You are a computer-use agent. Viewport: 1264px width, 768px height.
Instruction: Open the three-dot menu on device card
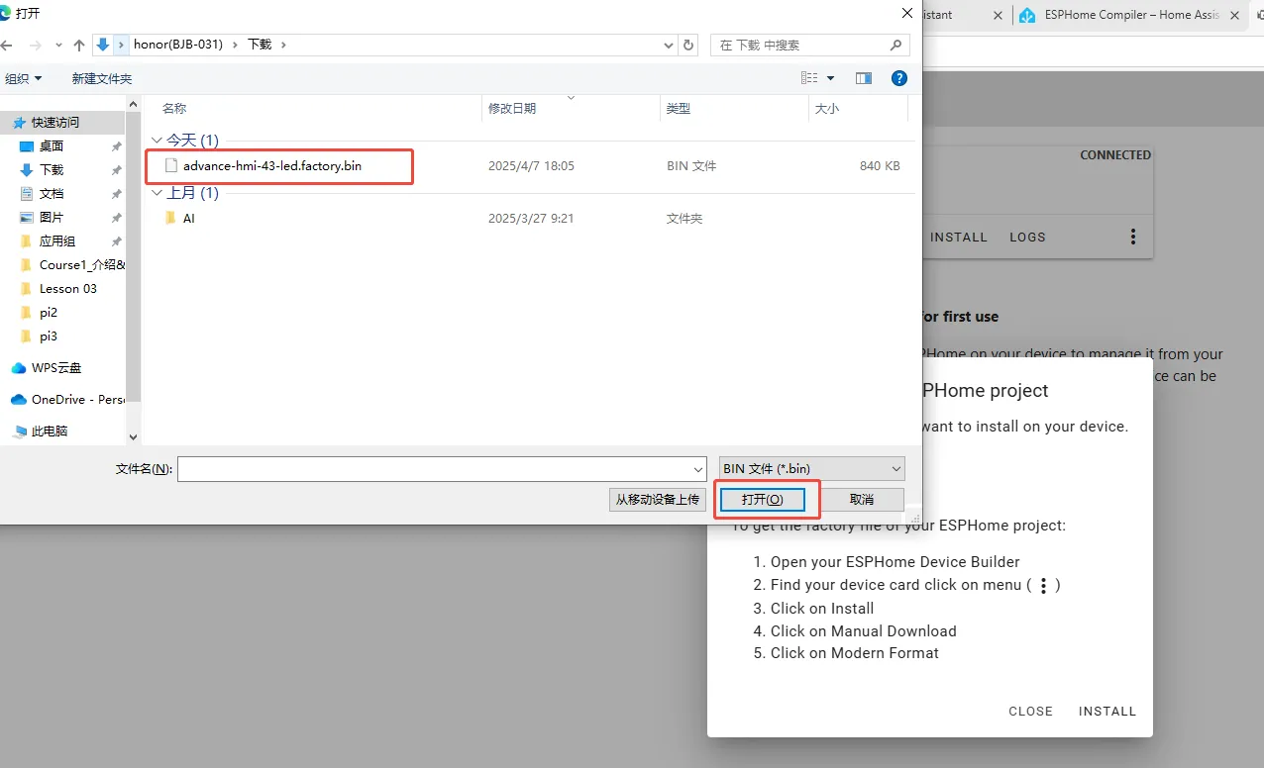tap(1133, 237)
